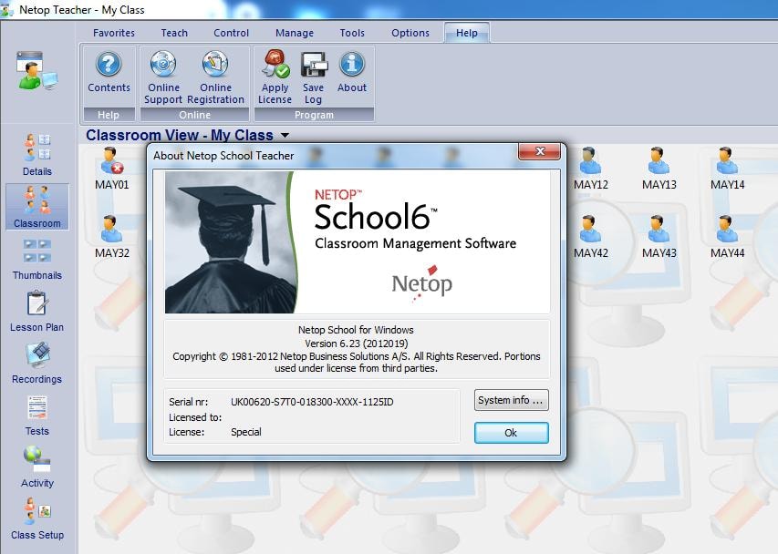Open the Control tab
The width and height of the screenshot is (778, 554).
(x=232, y=33)
